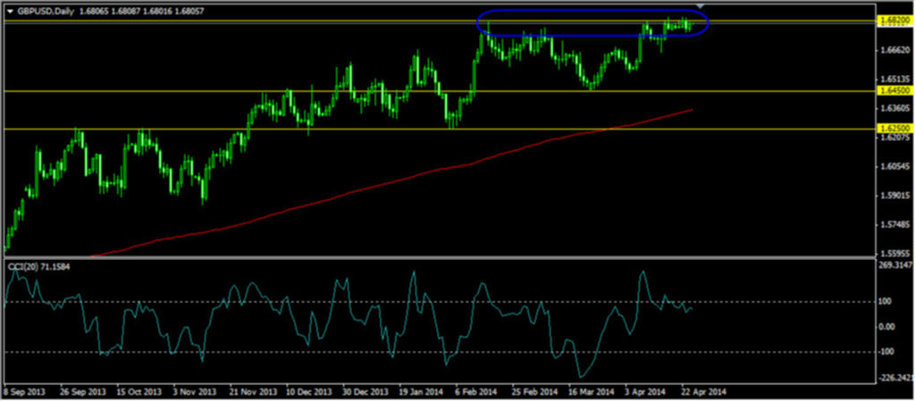915x401 pixels.
Task: Click the 16 Mar 2014 date label
Action: point(592,392)
